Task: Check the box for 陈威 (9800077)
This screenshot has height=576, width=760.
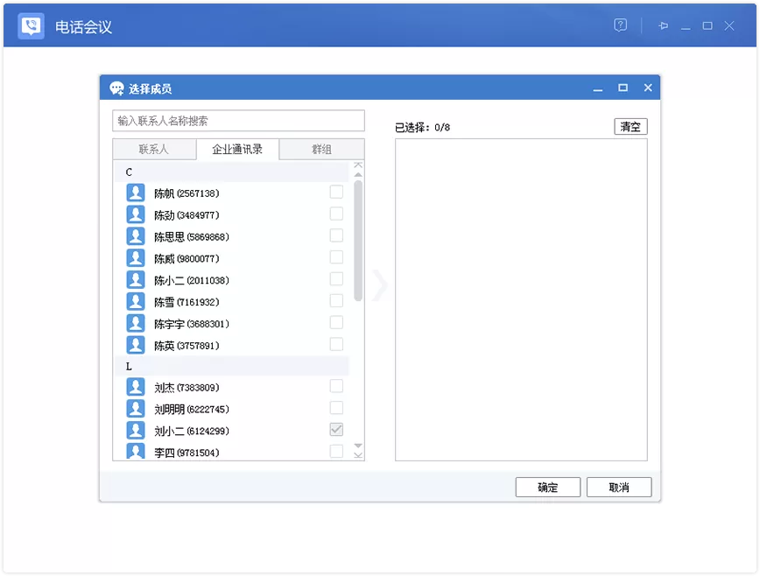Action: pyautogui.click(x=336, y=257)
